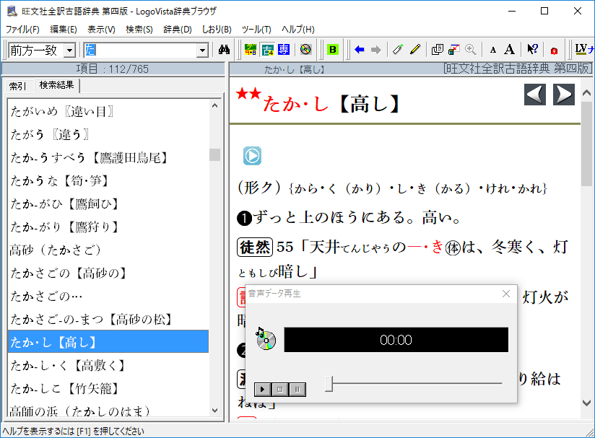Decrease text size with small A
Screen dimensions: 595x438
[493, 50]
